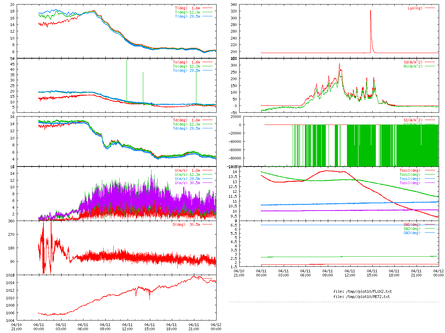This screenshot has height=333, width=445.
Task: Click the tall red Lys(kg) spike peak
Action: click(x=371, y=11)
